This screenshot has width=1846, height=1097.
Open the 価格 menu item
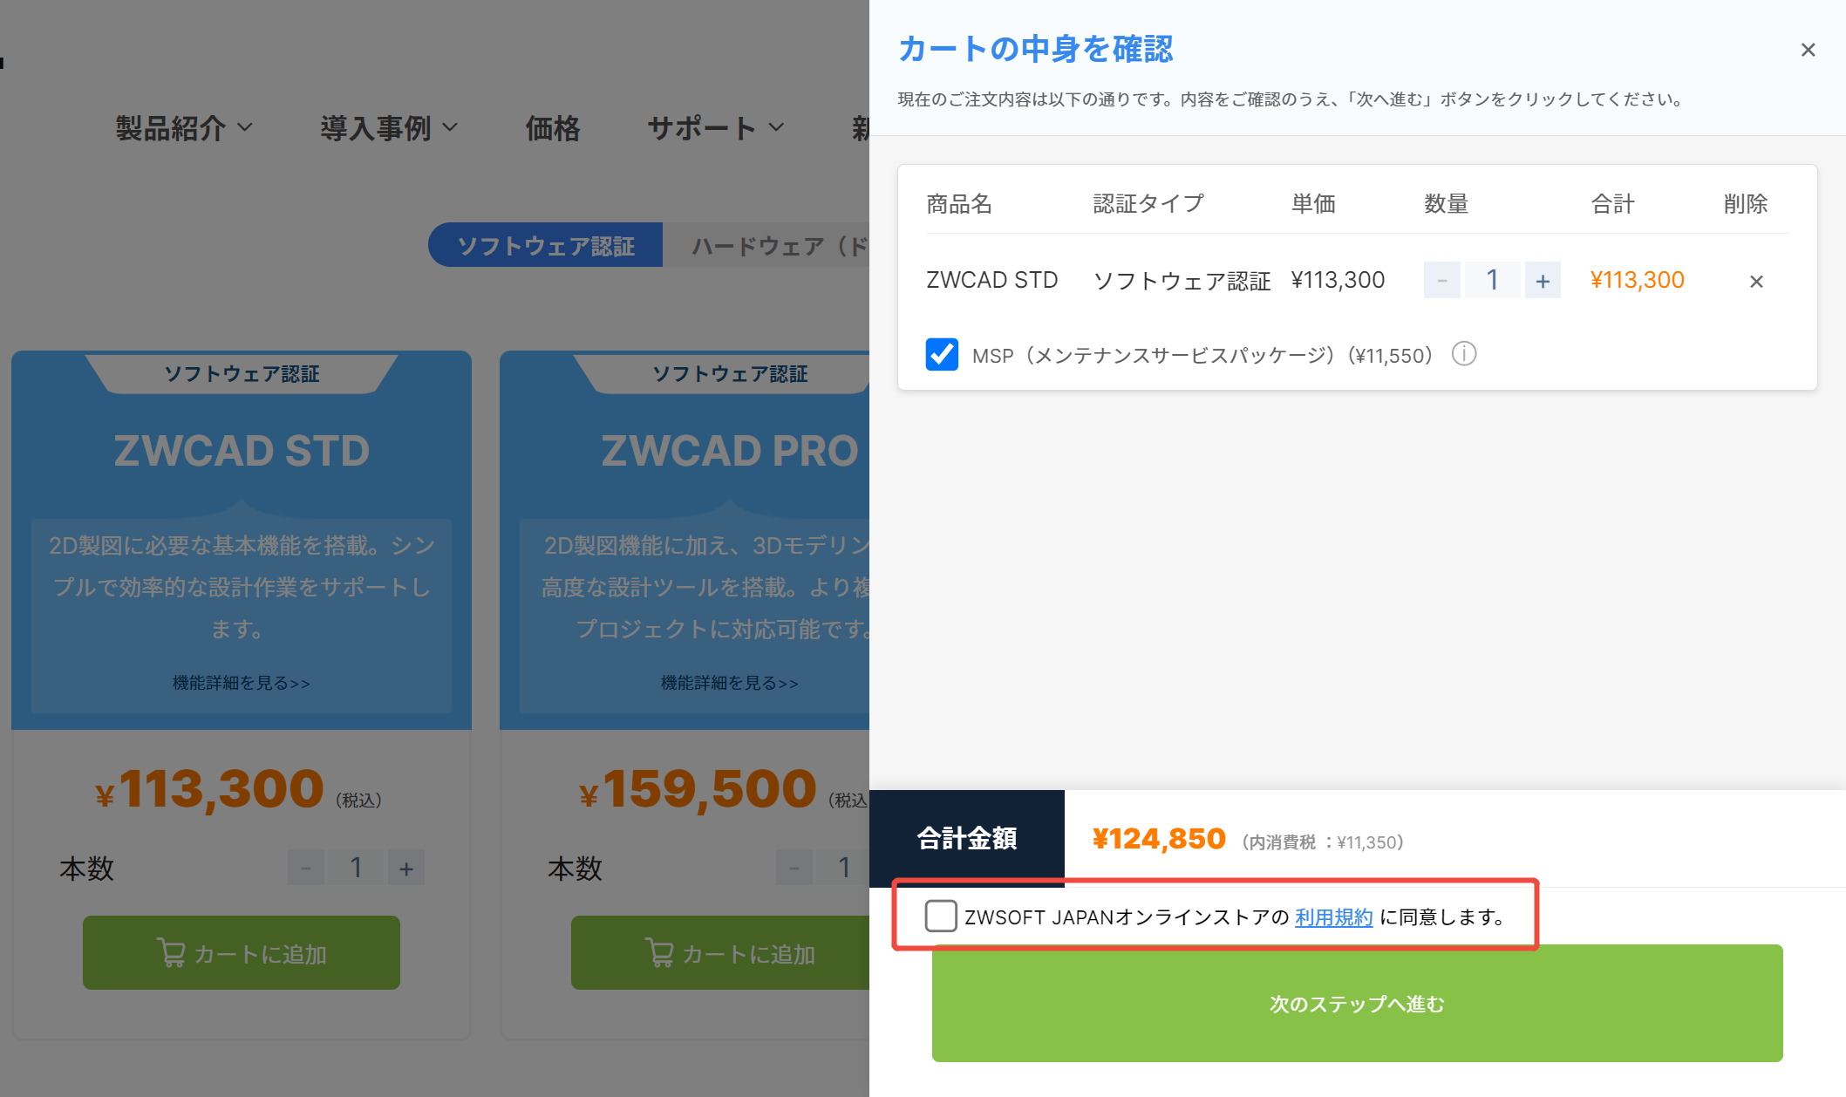(553, 128)
